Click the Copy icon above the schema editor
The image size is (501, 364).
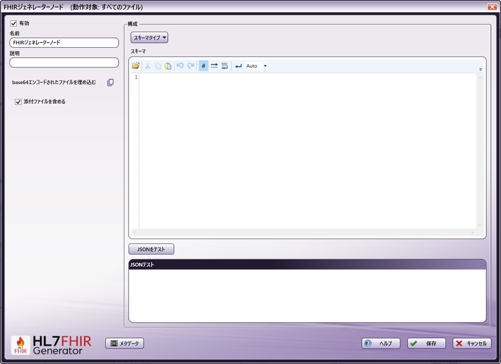[158, 66]
